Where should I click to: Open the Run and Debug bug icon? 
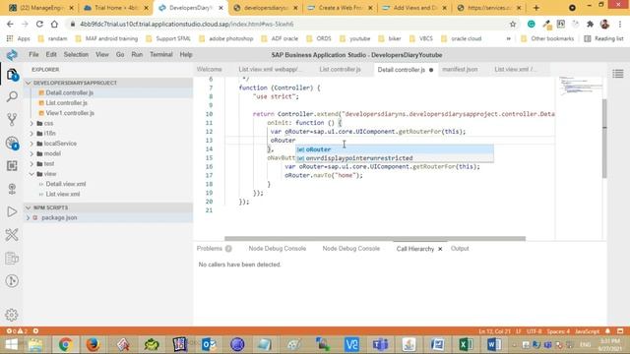click(x=12, y=143)
